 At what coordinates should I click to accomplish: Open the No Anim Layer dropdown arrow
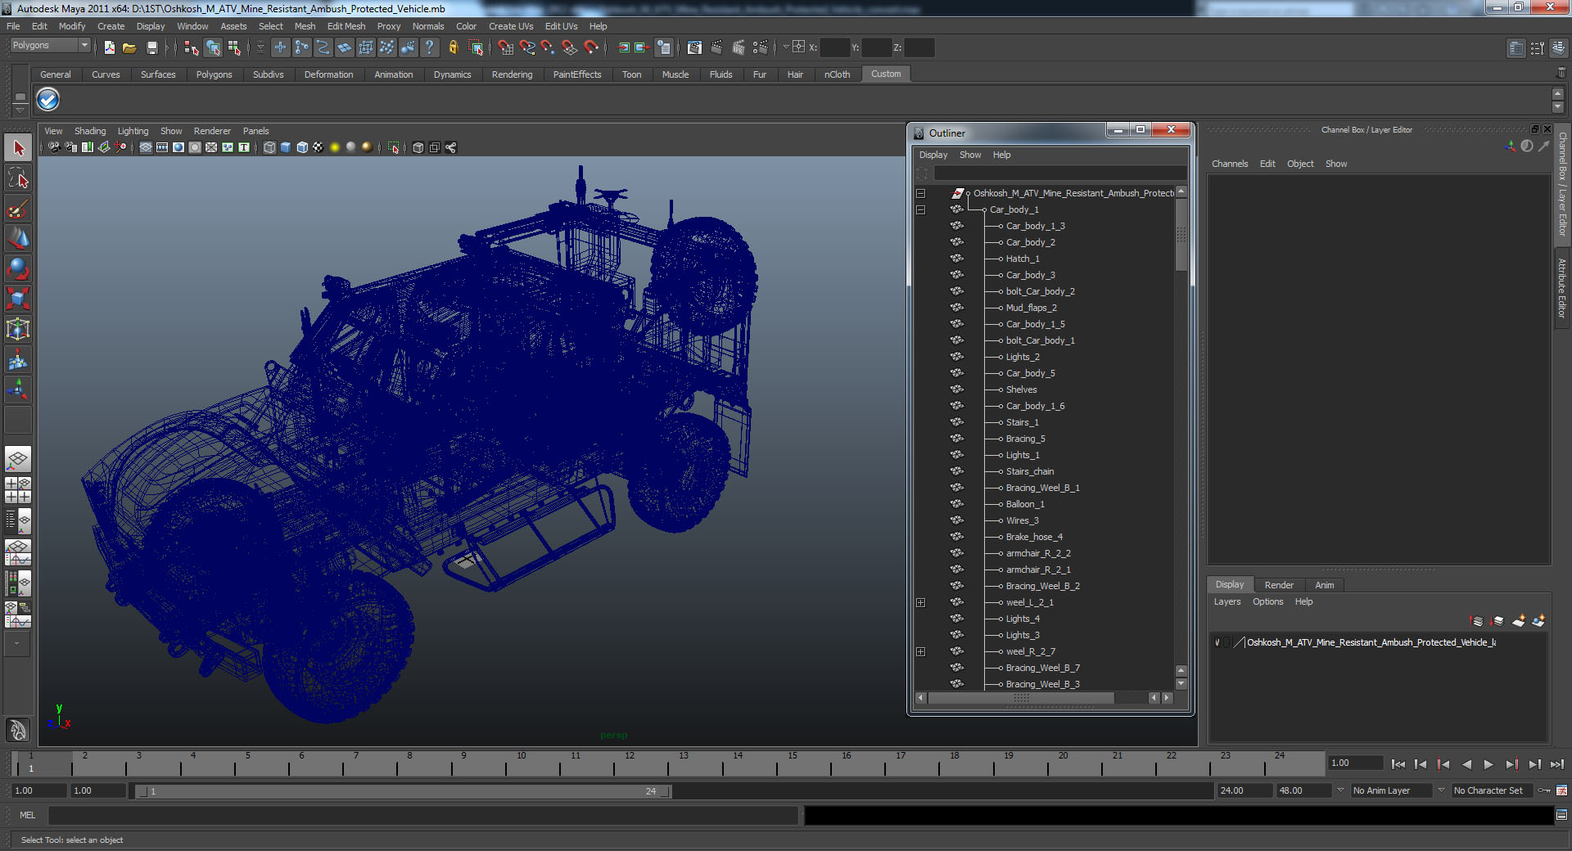1340,790
